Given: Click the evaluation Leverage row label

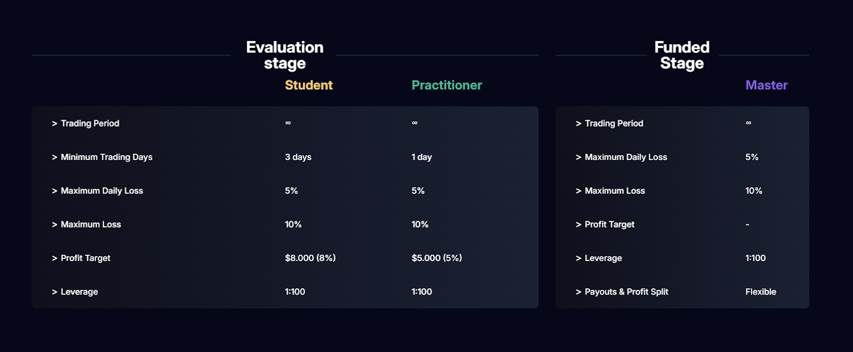Looking at the screenshot, I should 79,292.
